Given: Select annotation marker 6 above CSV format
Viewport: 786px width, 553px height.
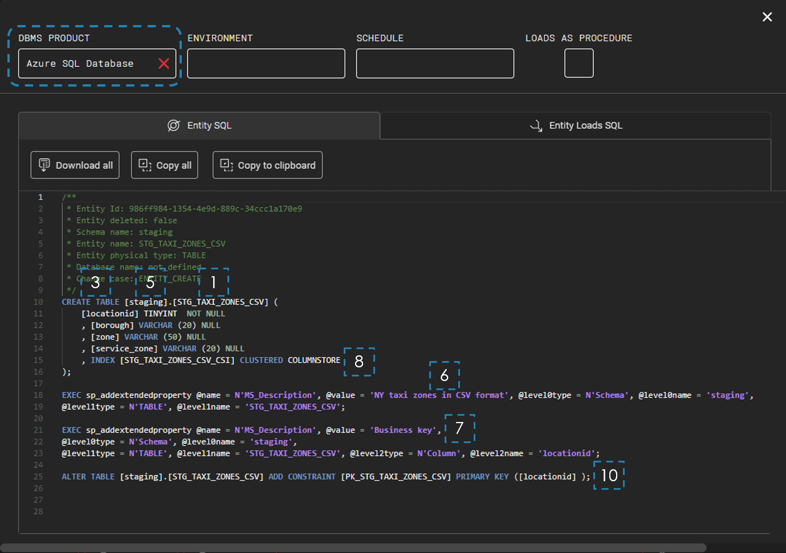Looking at the screenshot, I should (x=445, y=375).
